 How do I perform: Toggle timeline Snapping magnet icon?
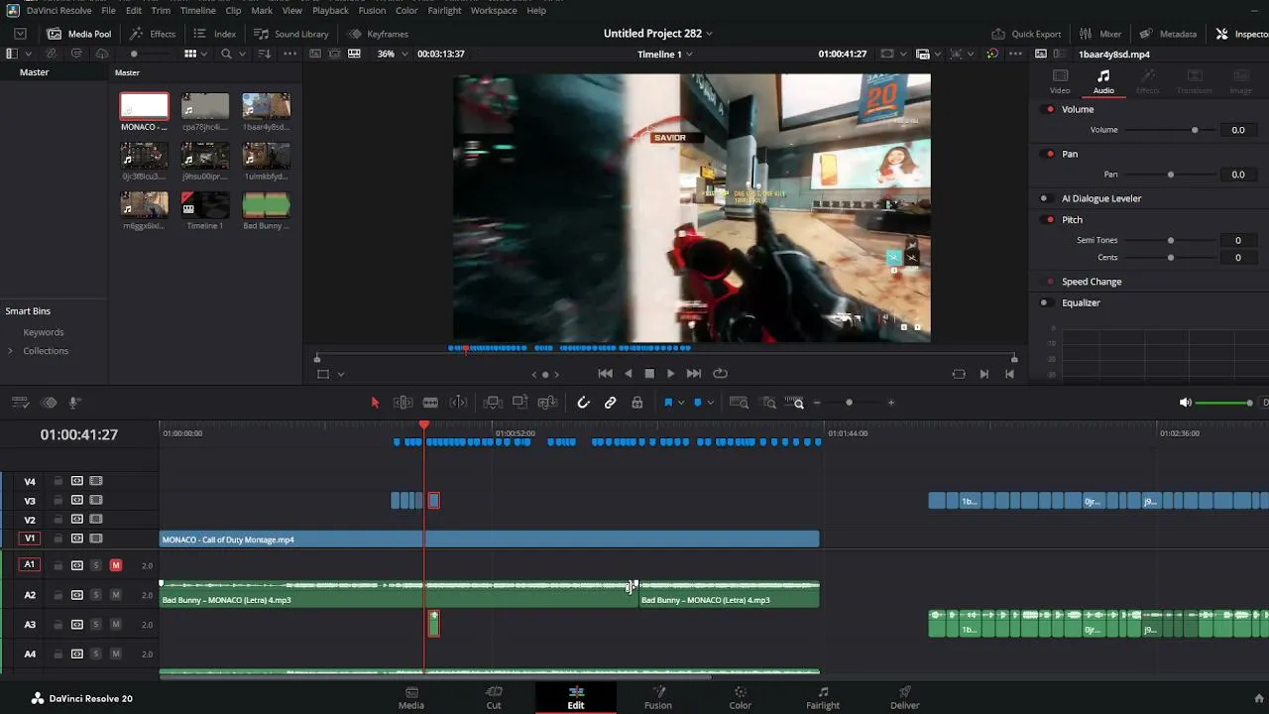[x=583, y=403]
